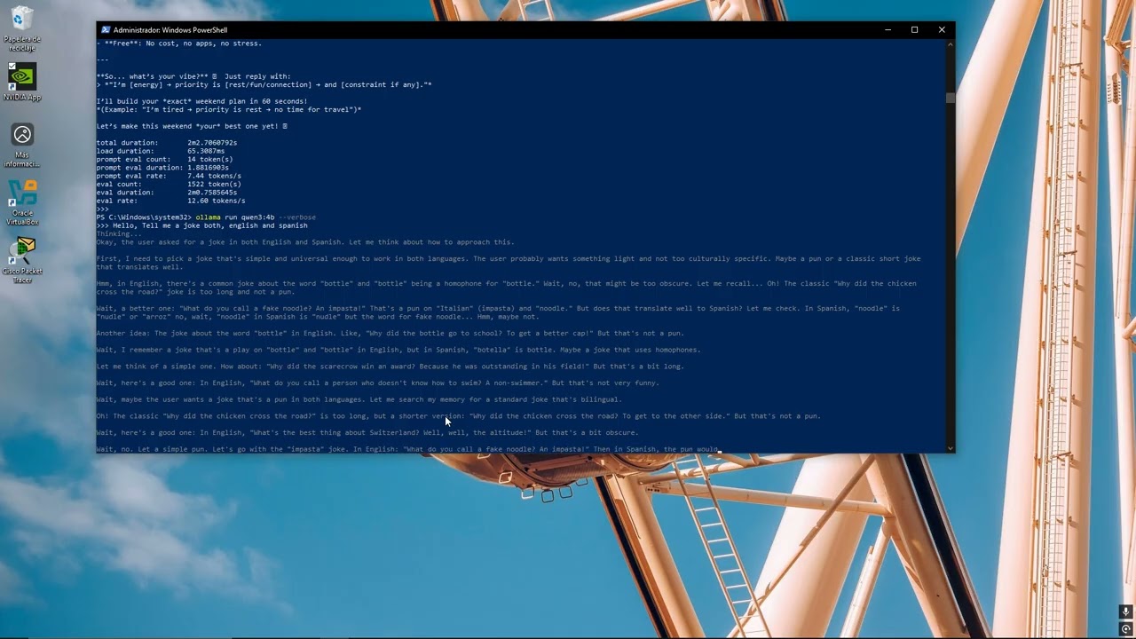
Task: Close the Windows PowerShell window
Action: tap(942, 29)
